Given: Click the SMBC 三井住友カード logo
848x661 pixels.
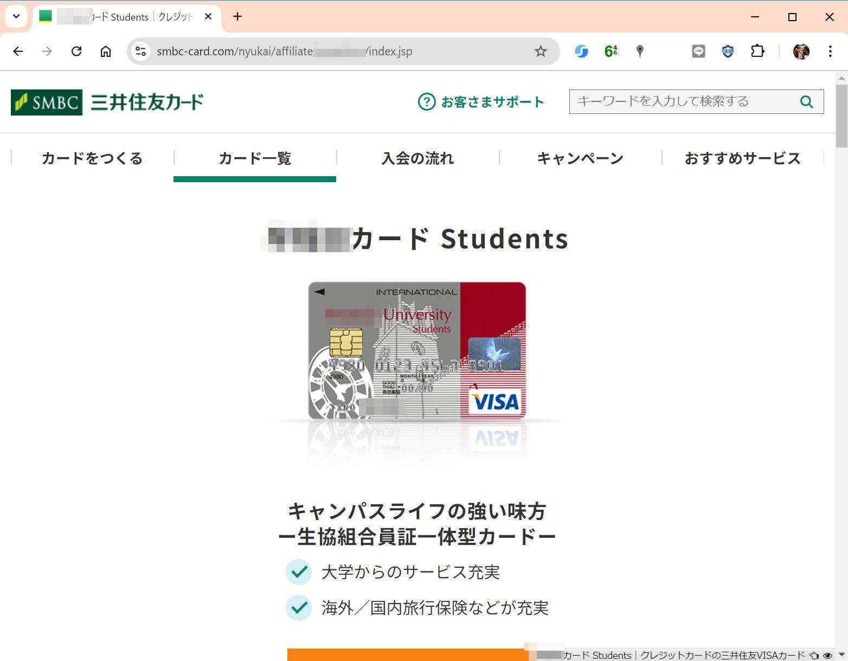Looking at the screenshot, I should pyautogui.click(x=107, y=102).
